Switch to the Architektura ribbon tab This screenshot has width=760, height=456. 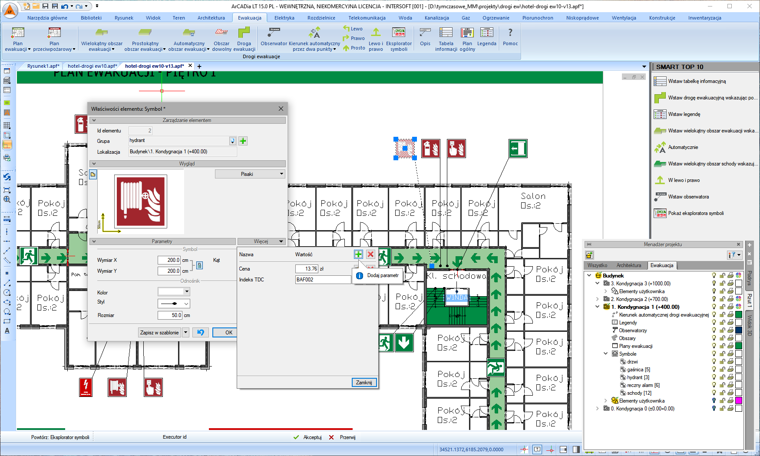[211, 18]
